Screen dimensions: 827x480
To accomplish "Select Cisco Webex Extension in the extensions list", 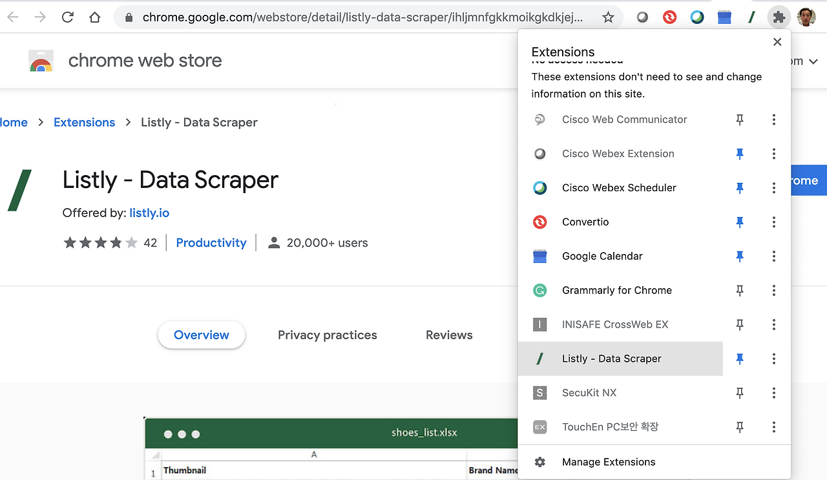I will pos(620,154).
